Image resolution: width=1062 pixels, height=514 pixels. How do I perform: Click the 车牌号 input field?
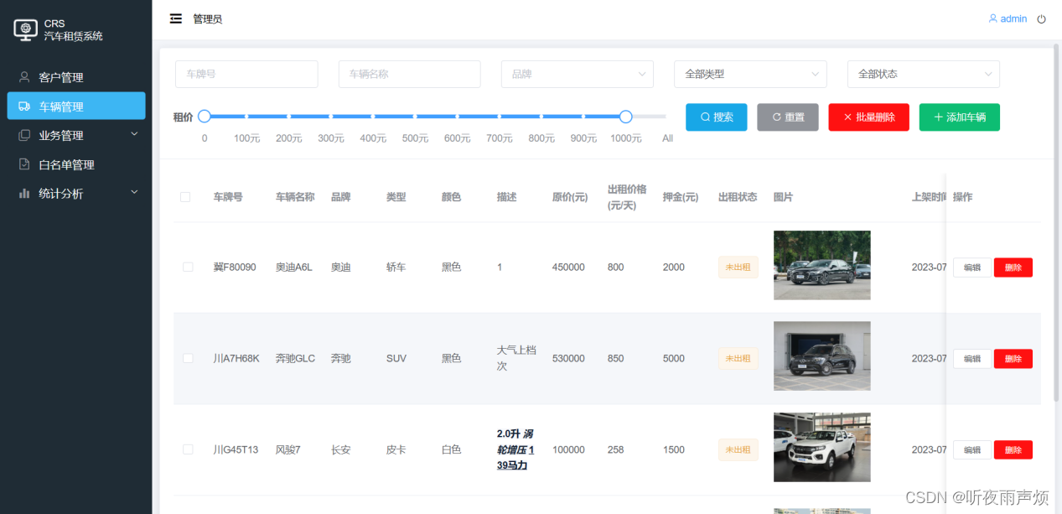tap(246, 74)
